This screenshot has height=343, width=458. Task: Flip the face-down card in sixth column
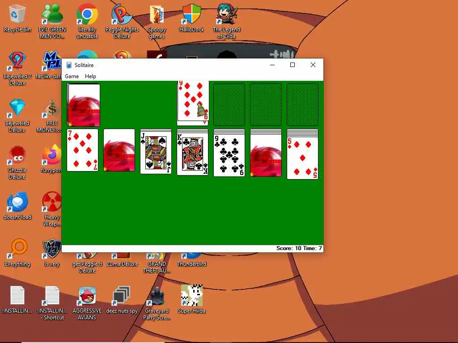266,155
